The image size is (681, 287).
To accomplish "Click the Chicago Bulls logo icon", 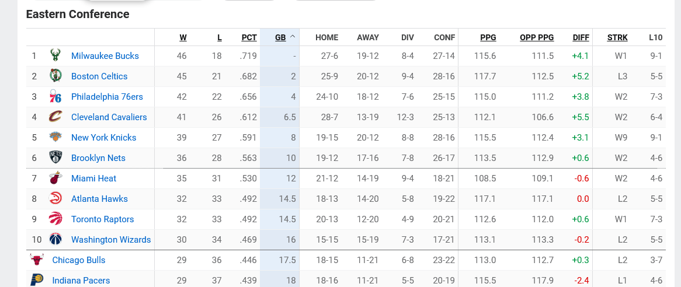I will [x=37, y=260].
